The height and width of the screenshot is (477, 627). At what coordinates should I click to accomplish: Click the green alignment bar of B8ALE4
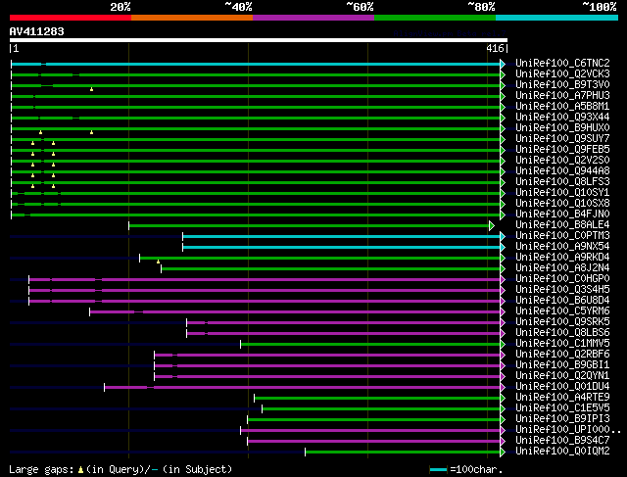(309, 226)
